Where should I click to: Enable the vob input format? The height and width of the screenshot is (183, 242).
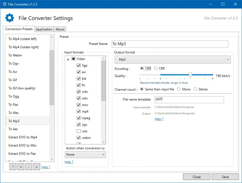(79, 131)
